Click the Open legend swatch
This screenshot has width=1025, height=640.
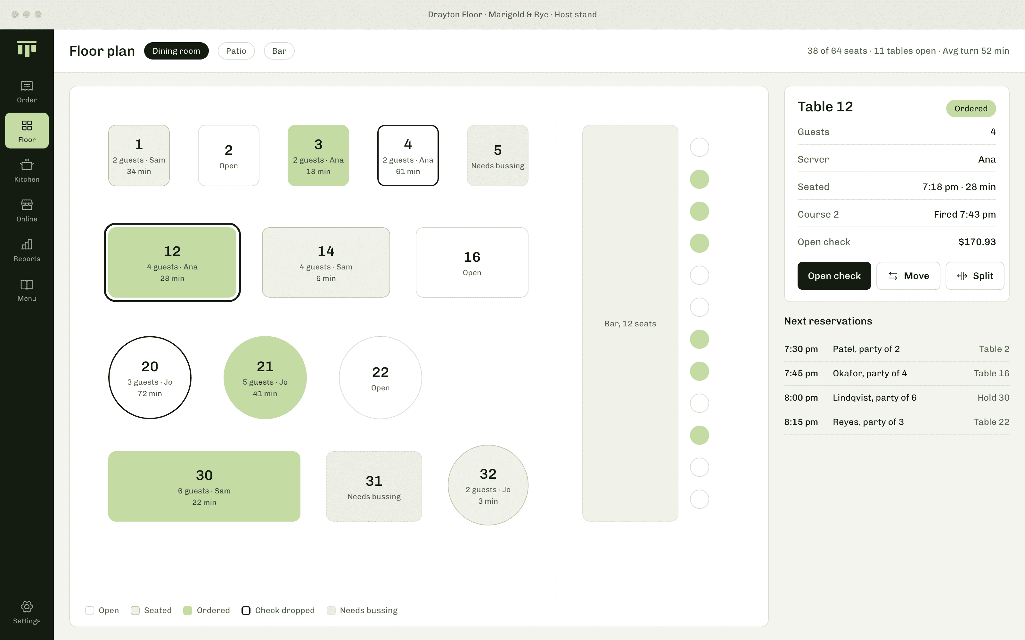[x=89, y=610]
